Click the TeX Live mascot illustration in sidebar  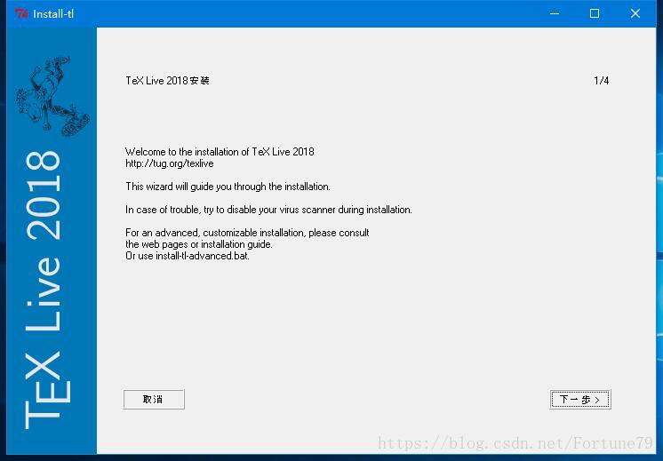coord(52,97)
